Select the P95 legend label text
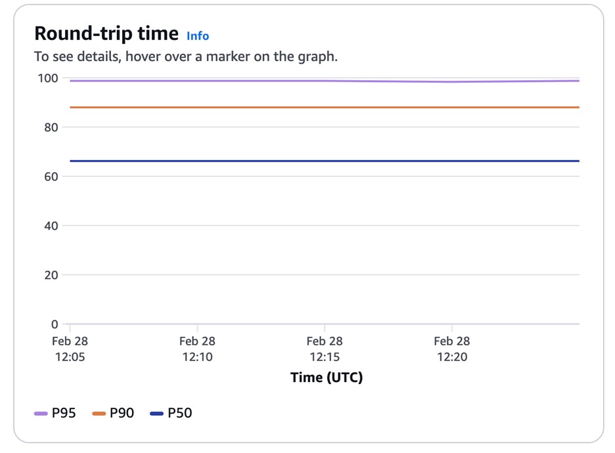This screenshot has width=615, height=453. tap(64, 414)
